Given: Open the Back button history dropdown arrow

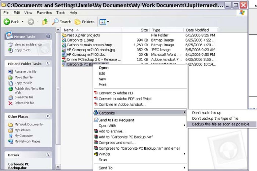Looking at the screenshot, I should click(23, 21).
